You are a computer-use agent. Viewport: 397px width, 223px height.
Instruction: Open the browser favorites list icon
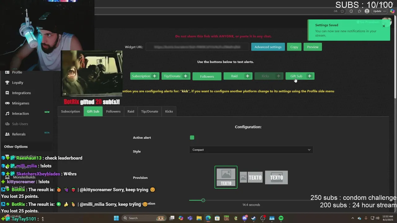click(x=359, y=11)
